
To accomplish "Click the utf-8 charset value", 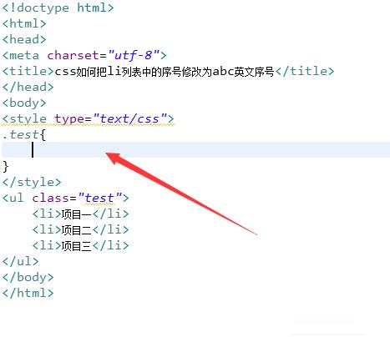I will (134, 55).
